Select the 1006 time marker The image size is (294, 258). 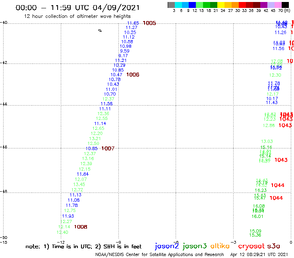pos(133,75)
